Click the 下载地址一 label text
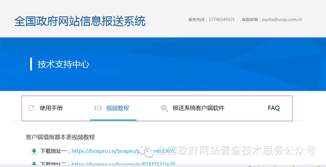The height and width of the screenshot is (167, 326). click(55, 151)
